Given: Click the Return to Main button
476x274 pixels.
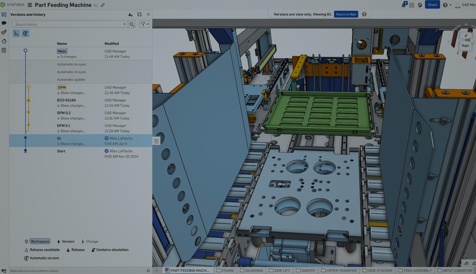Looking at the screenshot, I should tap(346, 14).
